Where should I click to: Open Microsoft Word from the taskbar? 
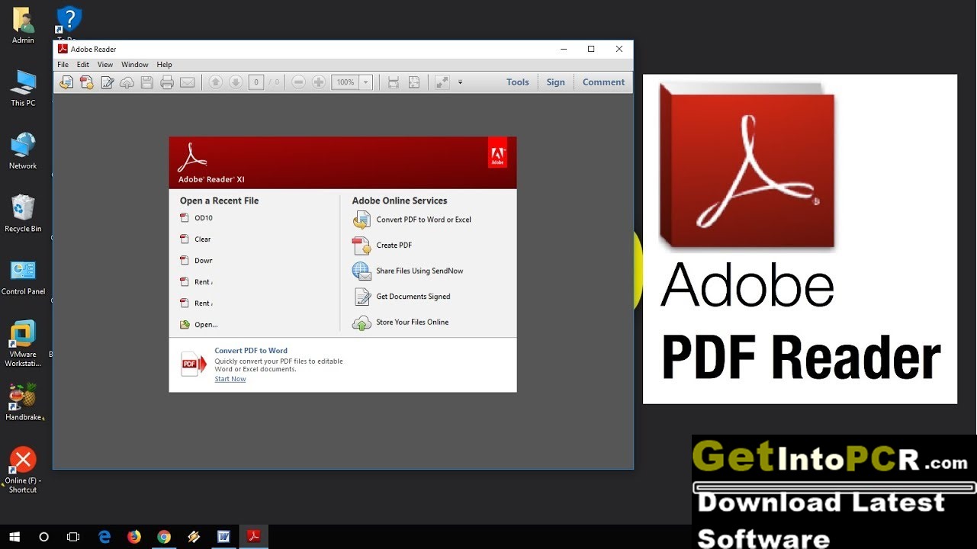tap(223, 537)
